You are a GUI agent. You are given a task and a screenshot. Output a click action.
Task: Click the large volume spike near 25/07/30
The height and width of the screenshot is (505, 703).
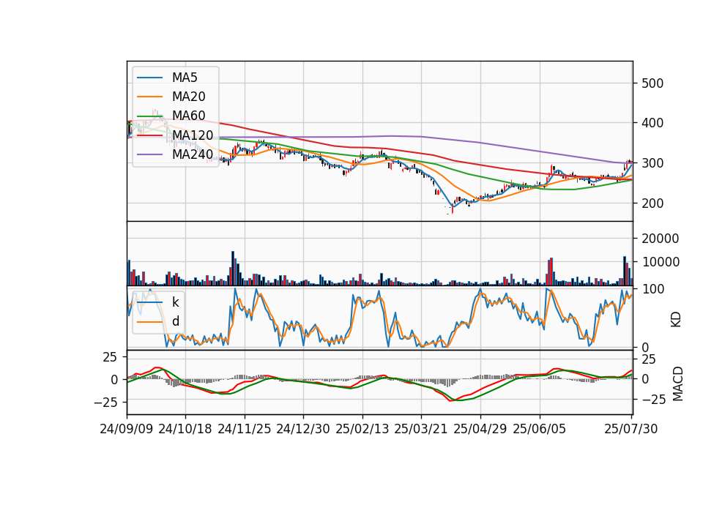pos(624,271)
